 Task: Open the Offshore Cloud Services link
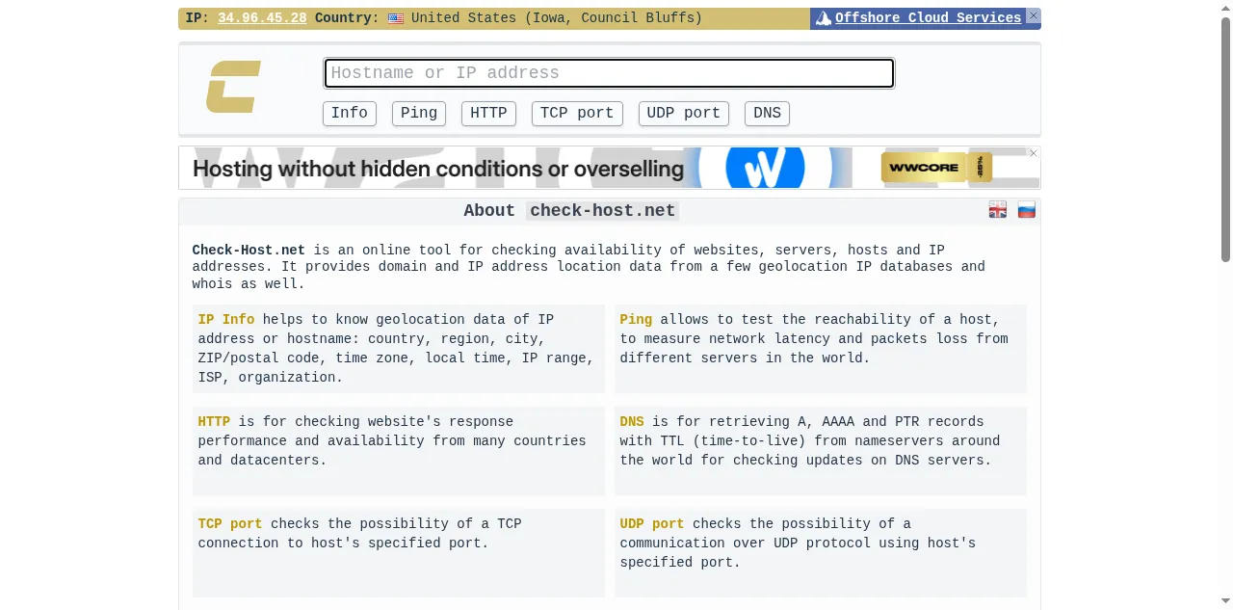tap(928, 18)
